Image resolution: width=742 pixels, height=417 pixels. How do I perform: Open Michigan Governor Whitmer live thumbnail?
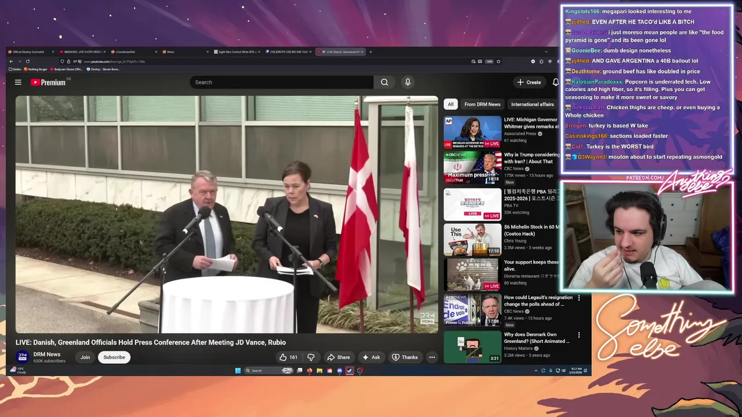coord(472,132)
